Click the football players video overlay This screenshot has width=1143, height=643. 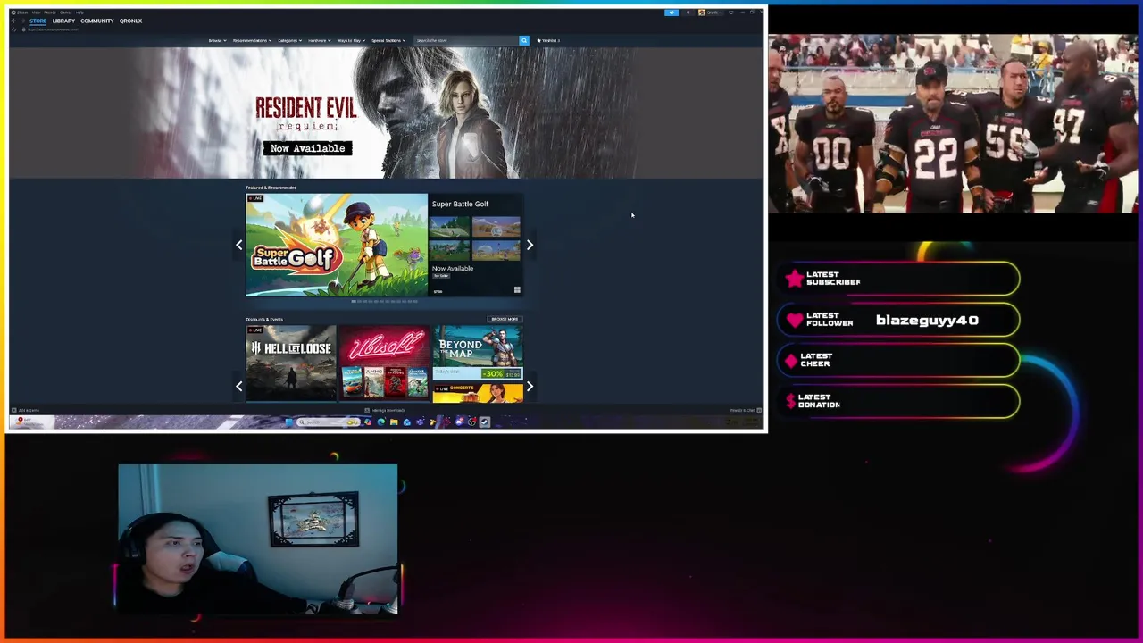click(953, 124)
